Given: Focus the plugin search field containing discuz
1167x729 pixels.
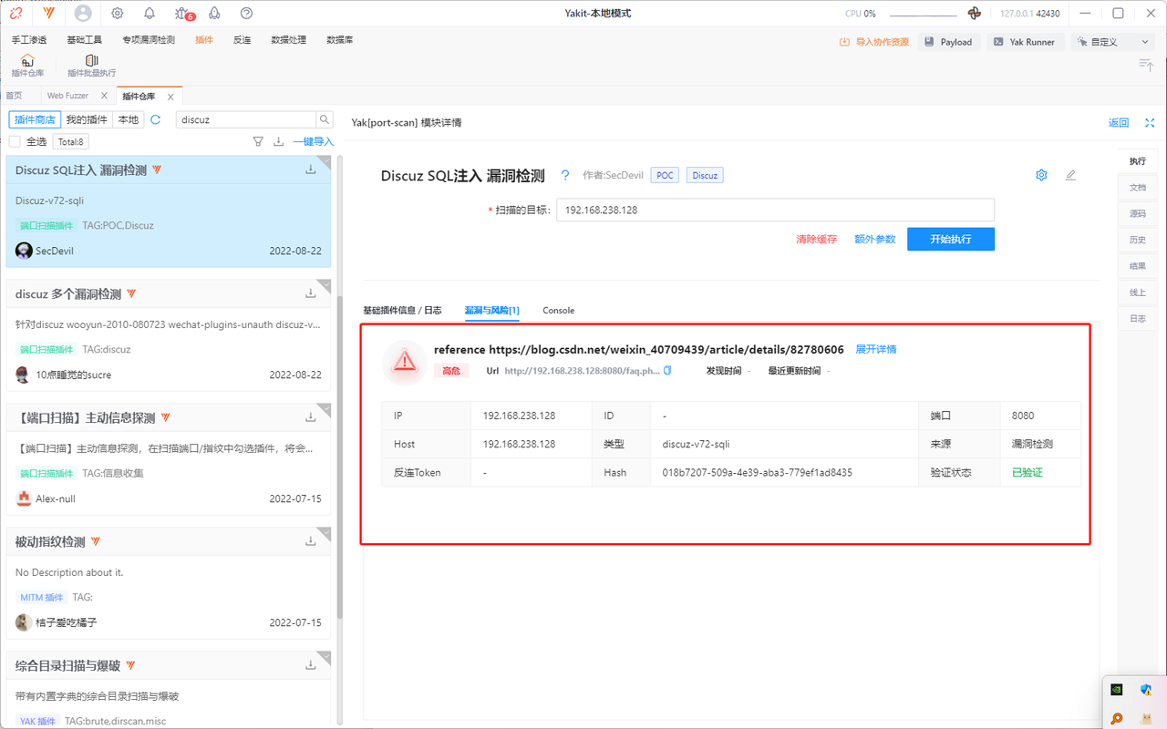Looking at the screenshot, I should 245,119.
